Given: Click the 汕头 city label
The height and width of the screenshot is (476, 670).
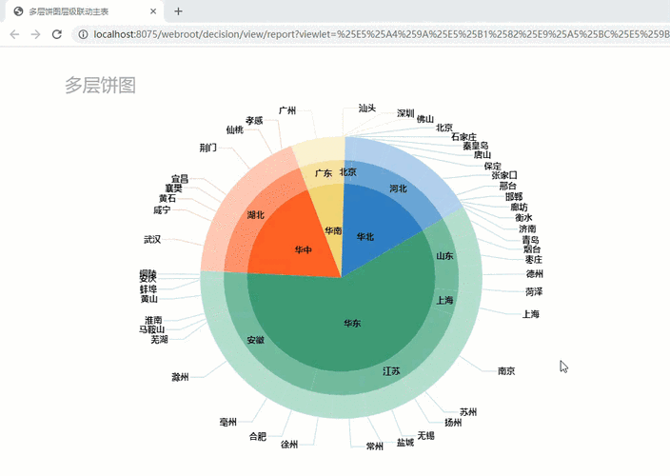Looking at the screenshot, I should pyautogui.click(x=367, y=109).
